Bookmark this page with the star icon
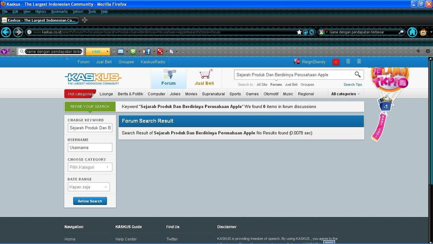 (299, 32)
